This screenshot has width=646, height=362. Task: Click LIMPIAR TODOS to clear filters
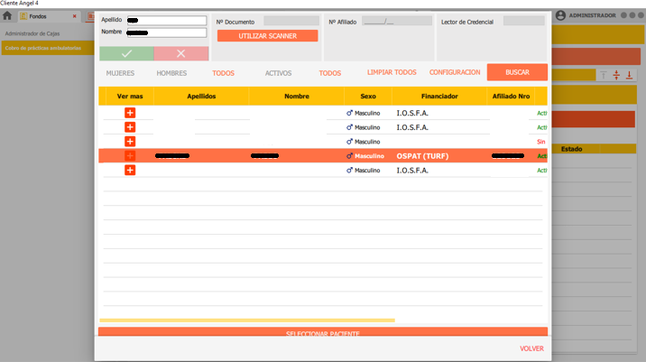tap(392, 72)
